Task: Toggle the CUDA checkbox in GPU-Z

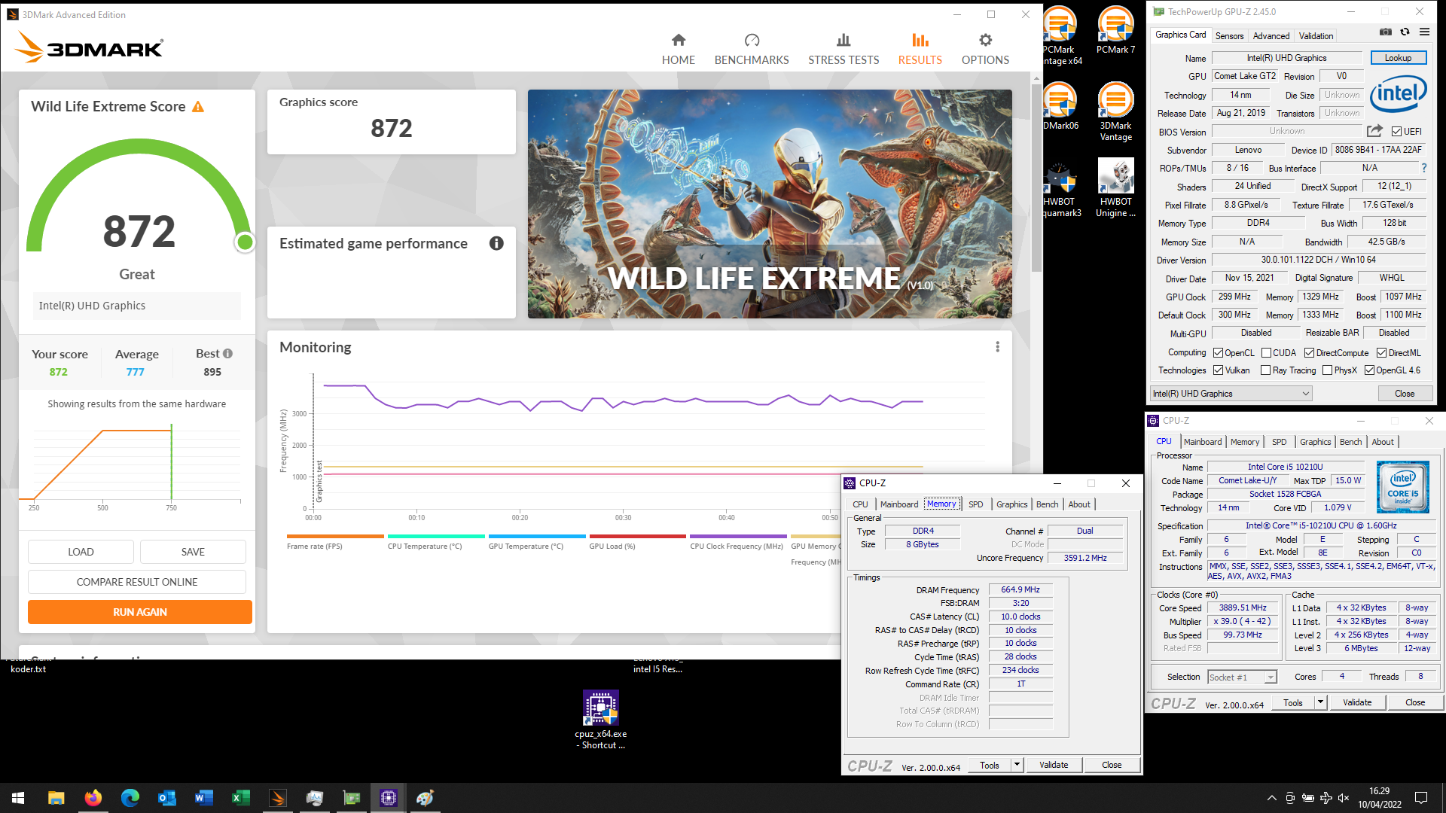Action: (1266, 353)
